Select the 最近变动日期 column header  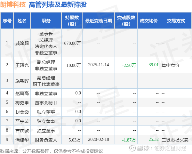[x=99, y=20]
